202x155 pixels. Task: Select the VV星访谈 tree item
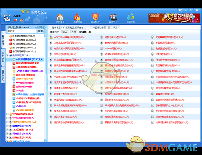21,106
